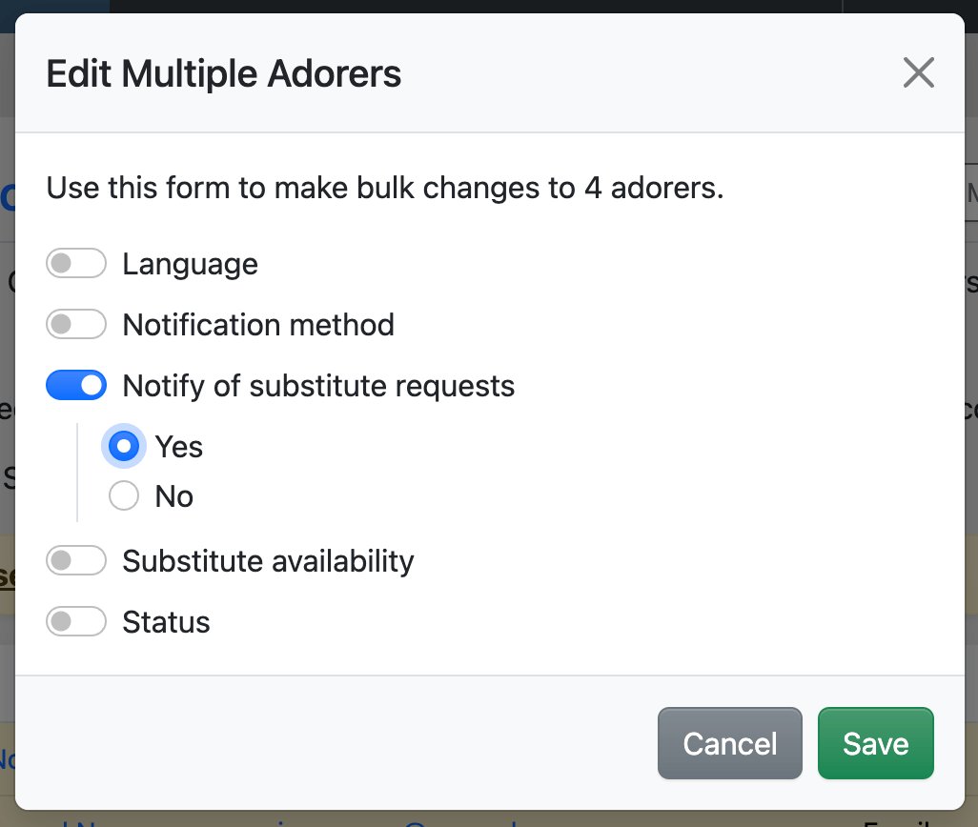Choose the No radio button
The height and width of the screenshot is (827, 978).
click(124, 496)
